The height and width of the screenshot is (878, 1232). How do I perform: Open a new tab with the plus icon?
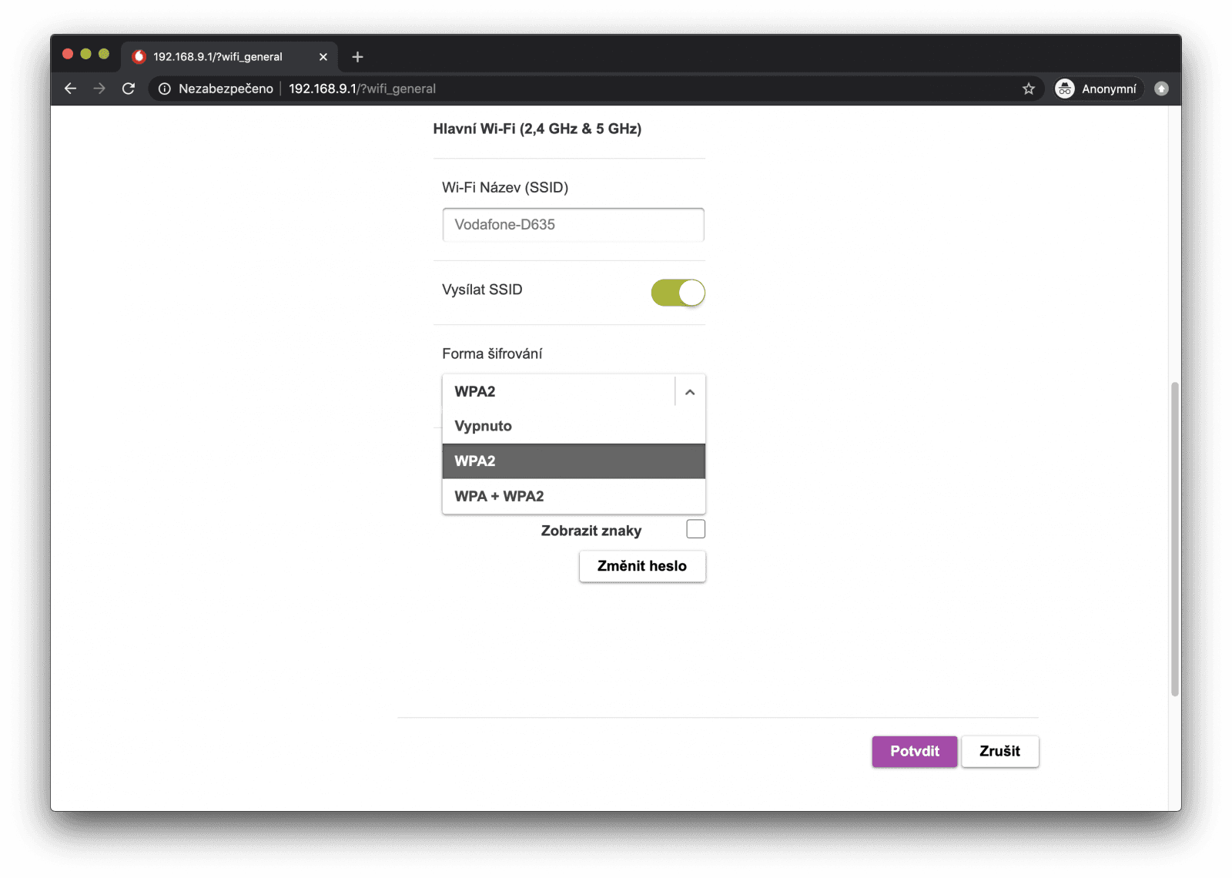[x=357, y=57]
